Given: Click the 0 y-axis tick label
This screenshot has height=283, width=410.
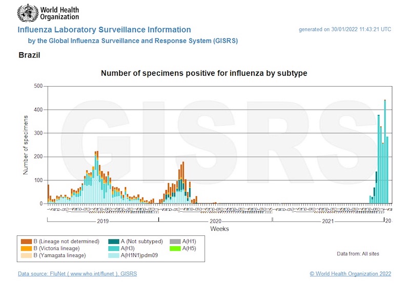Looking at the screenshot, I should 41,204.
